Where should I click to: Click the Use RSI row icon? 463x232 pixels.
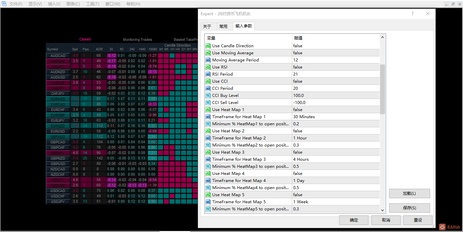click(x=208, y=67)
